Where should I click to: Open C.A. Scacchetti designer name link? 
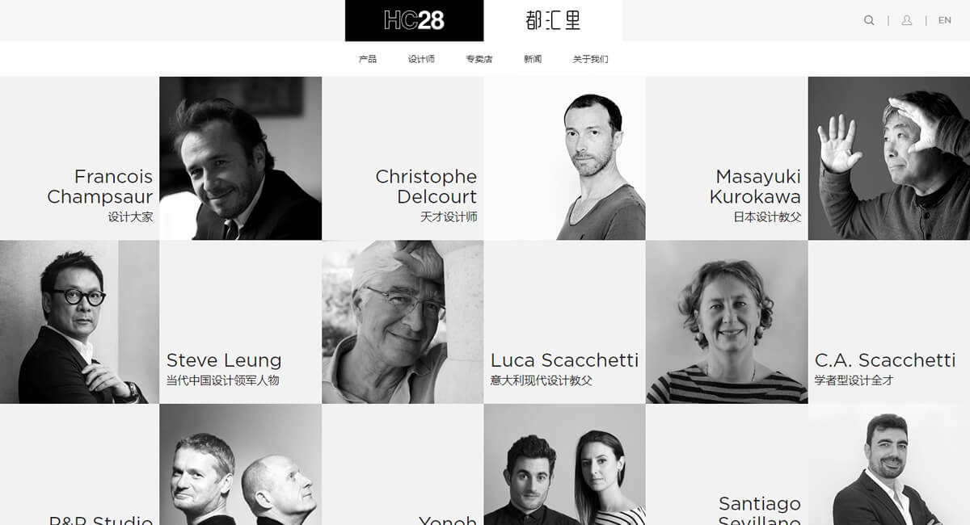point(885,360)
